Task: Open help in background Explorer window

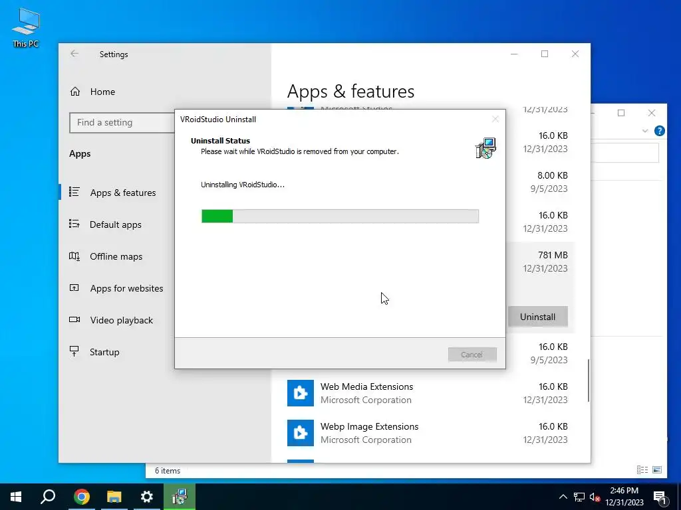Action: 659,131
